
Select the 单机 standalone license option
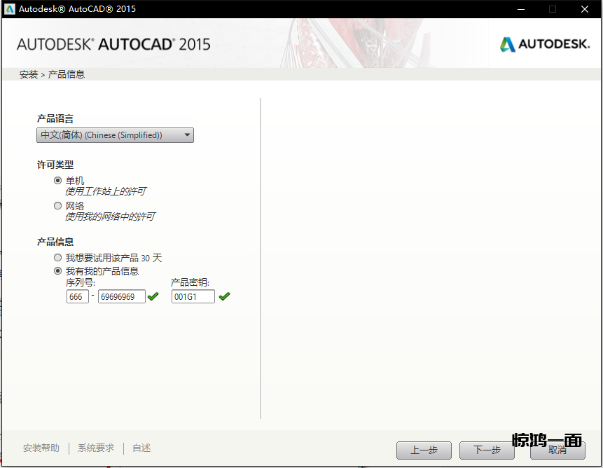click(58, 180)
